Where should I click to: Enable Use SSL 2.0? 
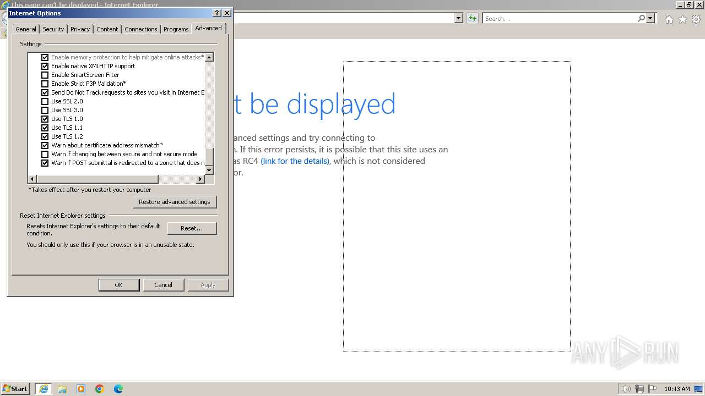click(45, 101)
